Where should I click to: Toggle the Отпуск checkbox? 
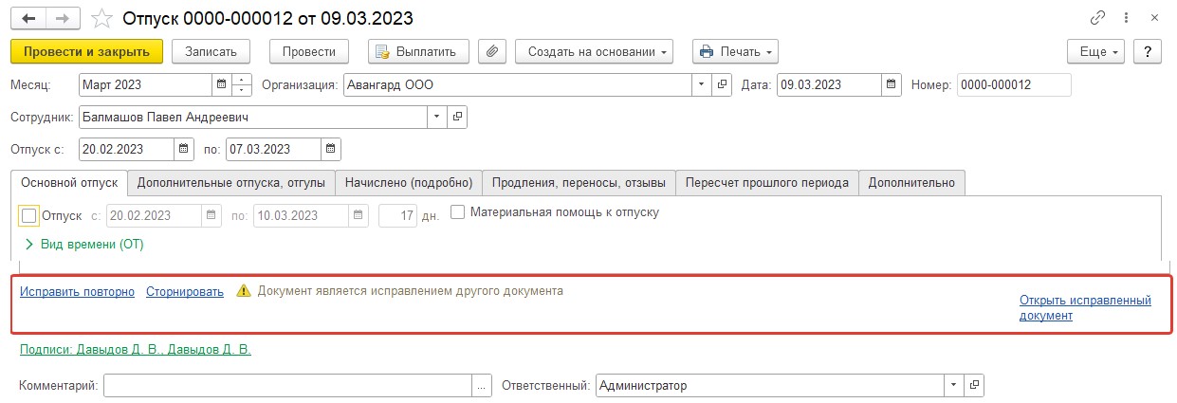pyautogui.click(x=28, y=215)
